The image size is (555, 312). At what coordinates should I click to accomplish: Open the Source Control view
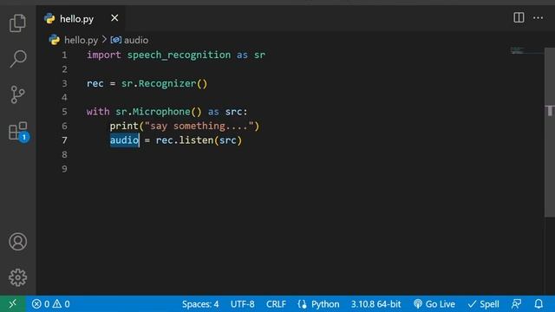point(17,94)
